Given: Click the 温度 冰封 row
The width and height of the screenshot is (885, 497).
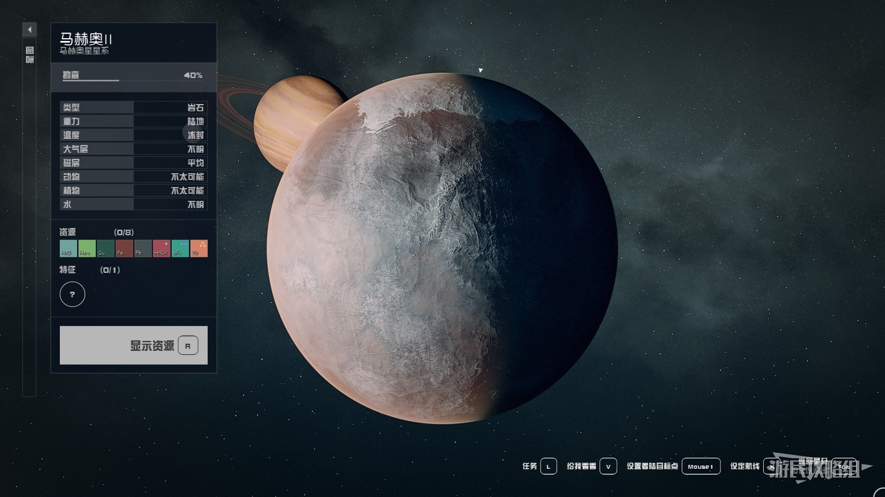Looking at the screenshot, I should point(133,135).
